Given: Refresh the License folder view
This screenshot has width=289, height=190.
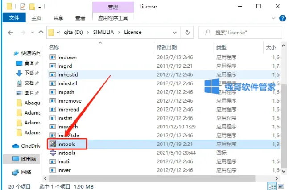Looking at the screenshot, I should pyautogui.click(x=187, y=33).
